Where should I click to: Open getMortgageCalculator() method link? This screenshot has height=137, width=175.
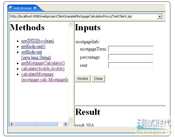(43, 63)
